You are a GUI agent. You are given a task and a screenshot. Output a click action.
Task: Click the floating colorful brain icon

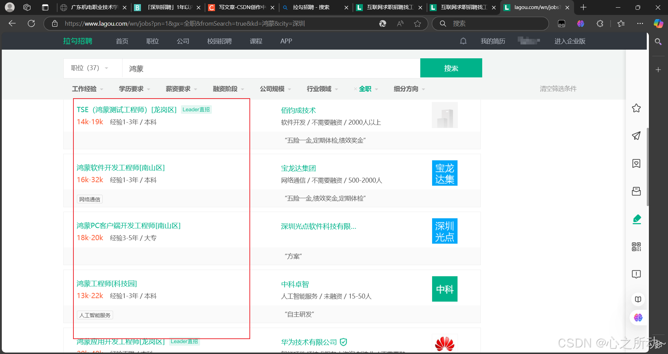(x=638, y=318)
